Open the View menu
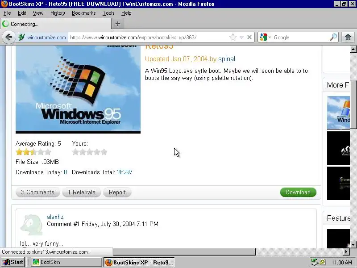This screenshot has width=357, height=268. click(38, 13)
